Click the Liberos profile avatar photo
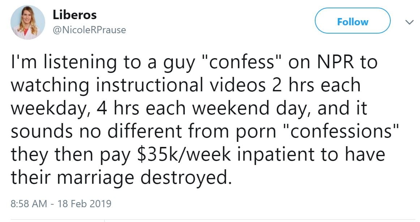 coord(27,23)
